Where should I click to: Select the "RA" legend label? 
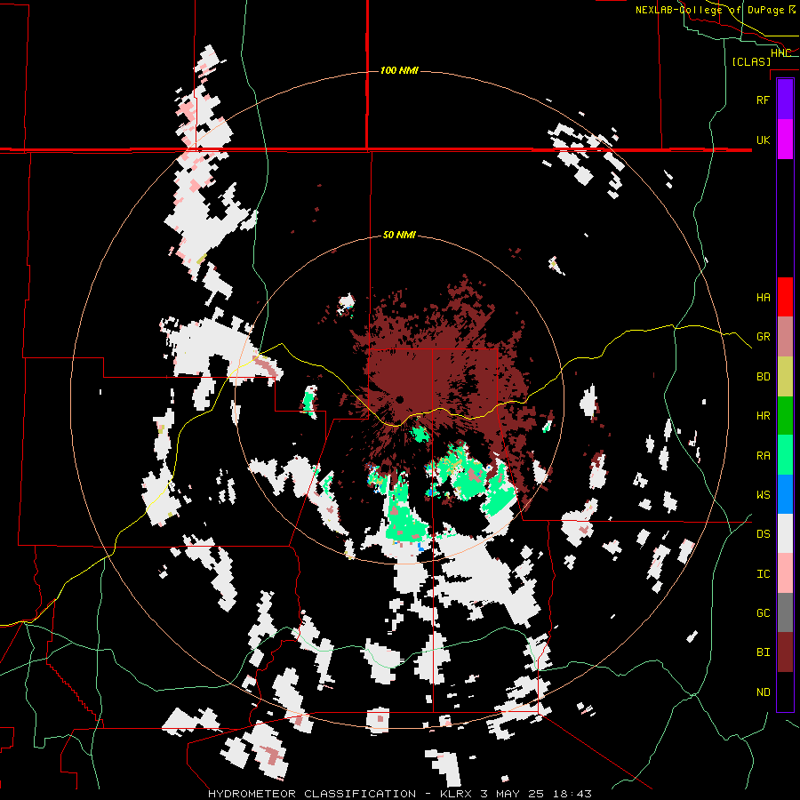click(x=763, y=456)
